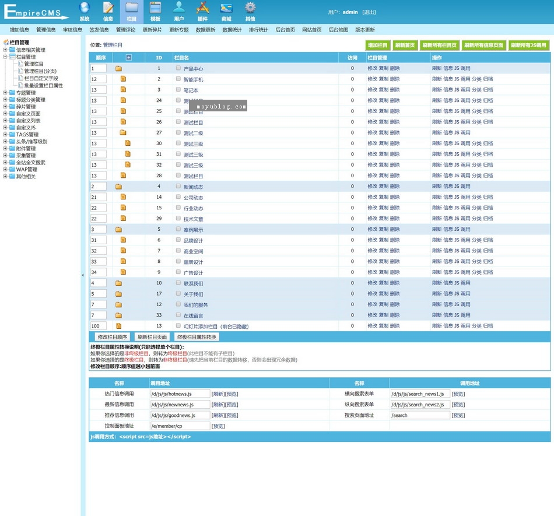
Task: Click page icon beside 栏目自定义字段
Action: 20,78
